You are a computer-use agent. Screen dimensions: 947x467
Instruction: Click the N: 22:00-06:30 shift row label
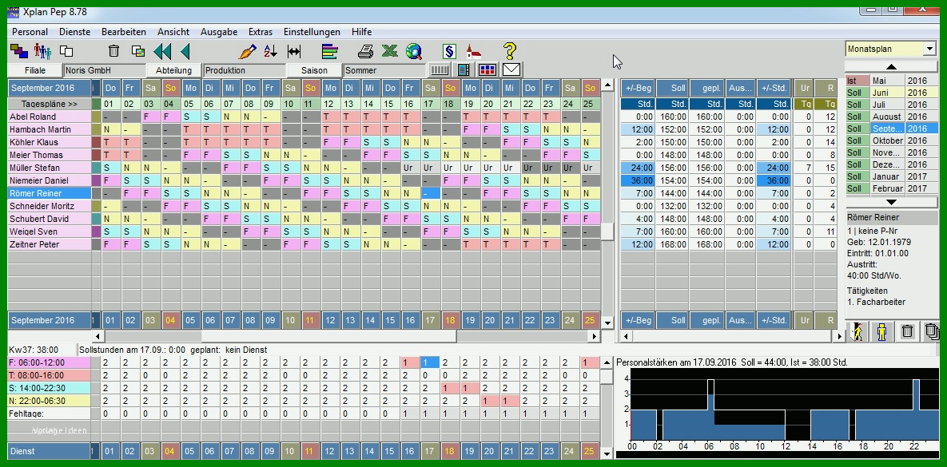[x=48, y=401]
